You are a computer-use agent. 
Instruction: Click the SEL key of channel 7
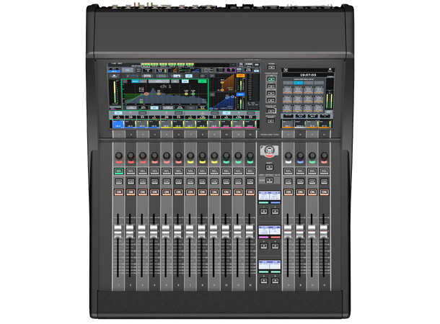(x=190, y=171)
